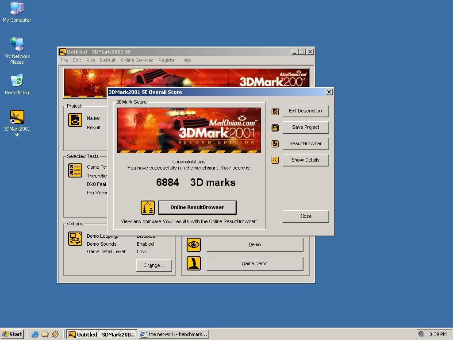Click the Windows Start button
The height and width of the screenshot is (340, 453).
pos(12,334)
